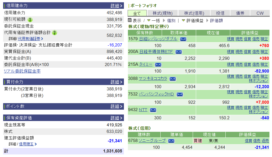Click 返売 link for ソニーグループ
Screen dimensions: 272x157
point(265,141)
